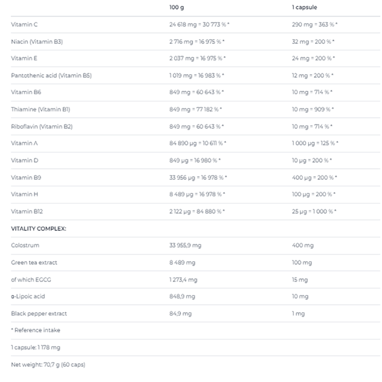Click Green tea extract label
Viewport: 382px width, 382px height.
34,262
